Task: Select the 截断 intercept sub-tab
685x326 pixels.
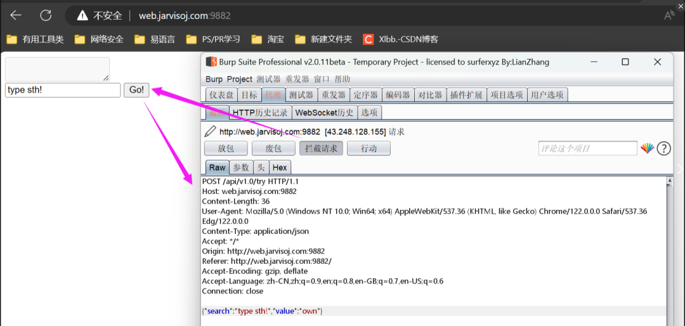Action: pyautogui.click(x=217, y=112)
